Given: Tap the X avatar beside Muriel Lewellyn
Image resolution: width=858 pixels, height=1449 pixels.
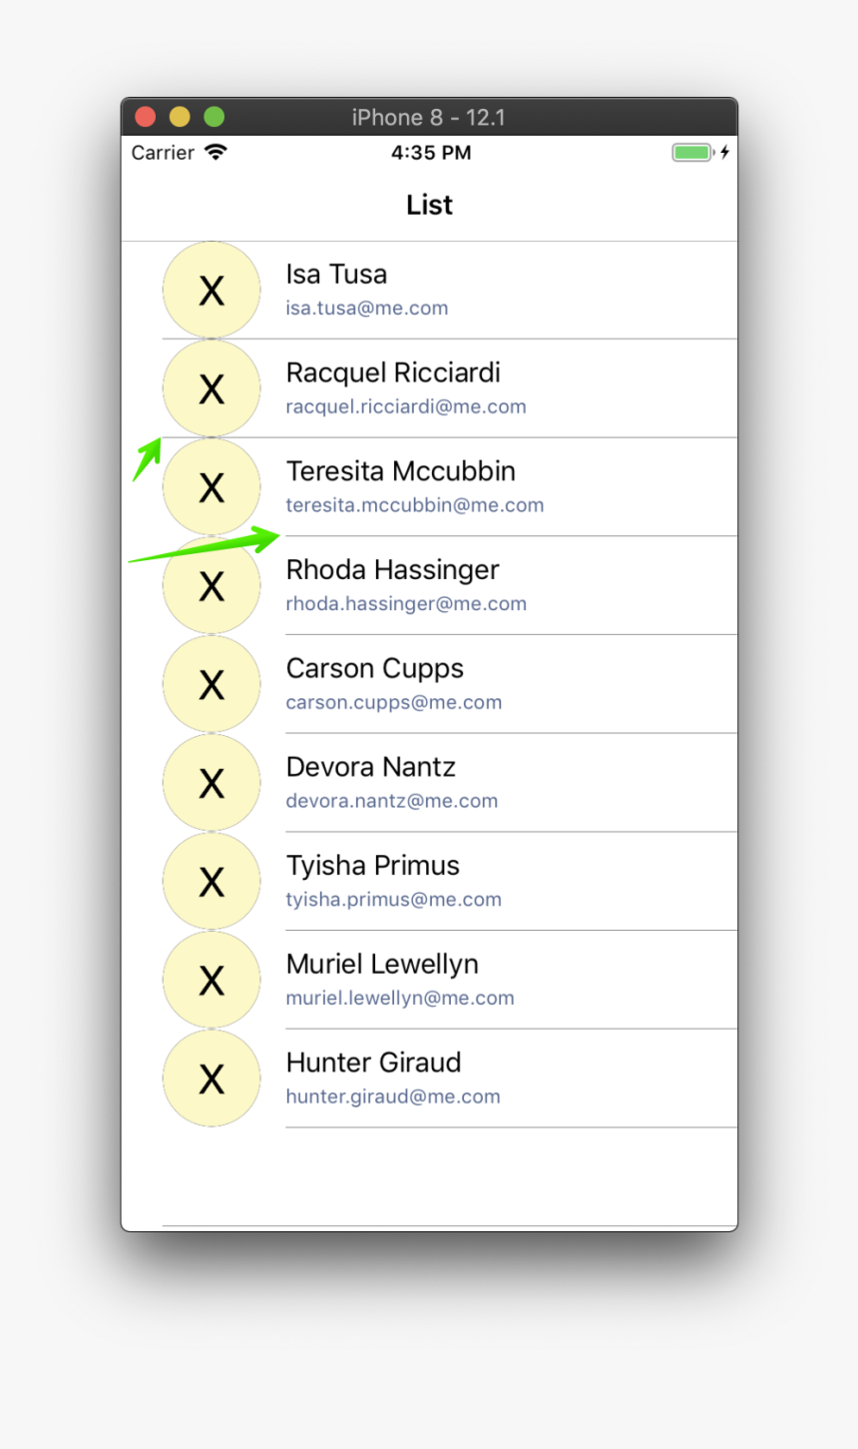Looking at the screenshot, I should coord(212,980).
